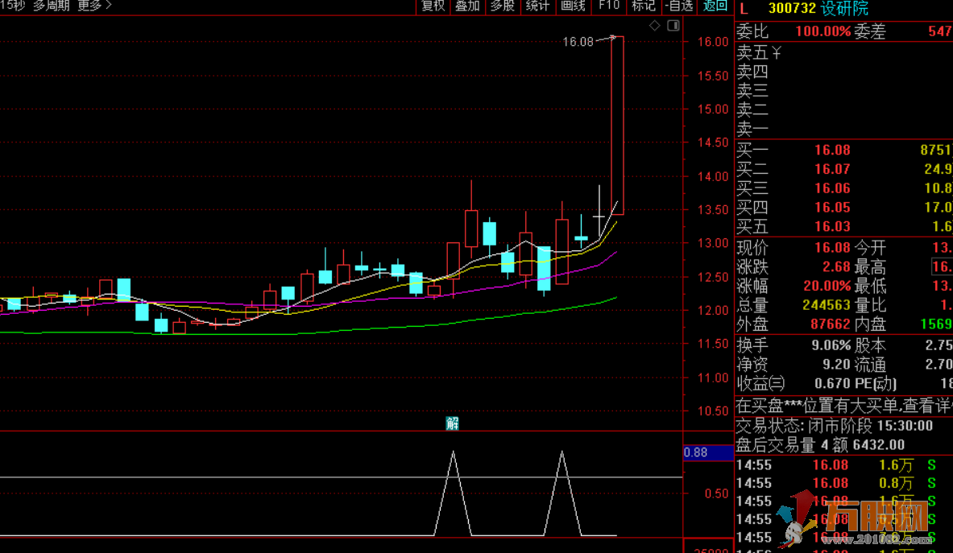Click the diamond icon above chart
The height and width of the screenshot is (553, 953).
point(655,26)
